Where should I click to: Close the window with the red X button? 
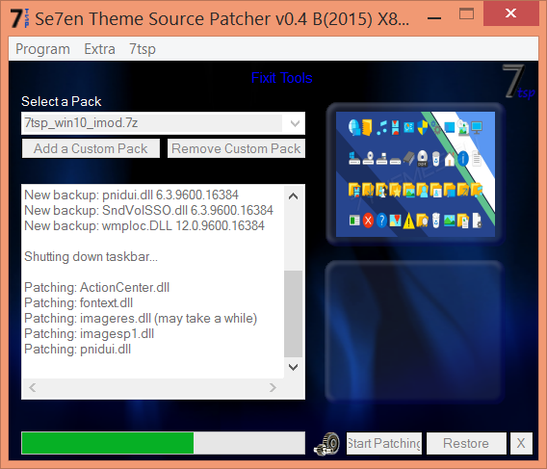pos(510,13)
